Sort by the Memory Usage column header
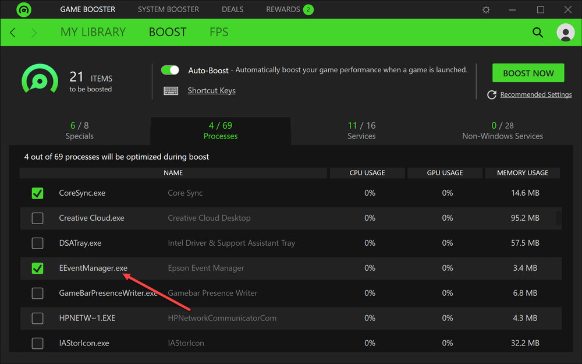This screenshot has height=364, width=582. coord(522,173)
